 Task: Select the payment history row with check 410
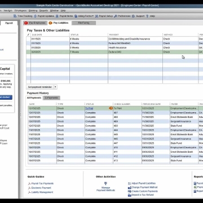click(x=116, y=148)
